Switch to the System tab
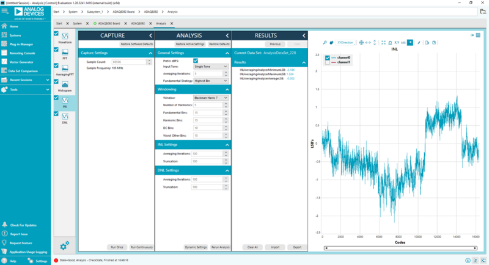Screen dimensions: 489x265 [x=77, y=23]
